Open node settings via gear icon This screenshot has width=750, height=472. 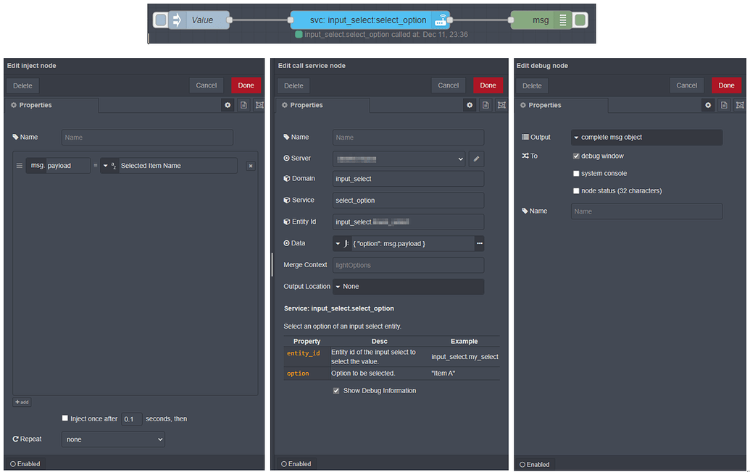(x=228, y=105)
